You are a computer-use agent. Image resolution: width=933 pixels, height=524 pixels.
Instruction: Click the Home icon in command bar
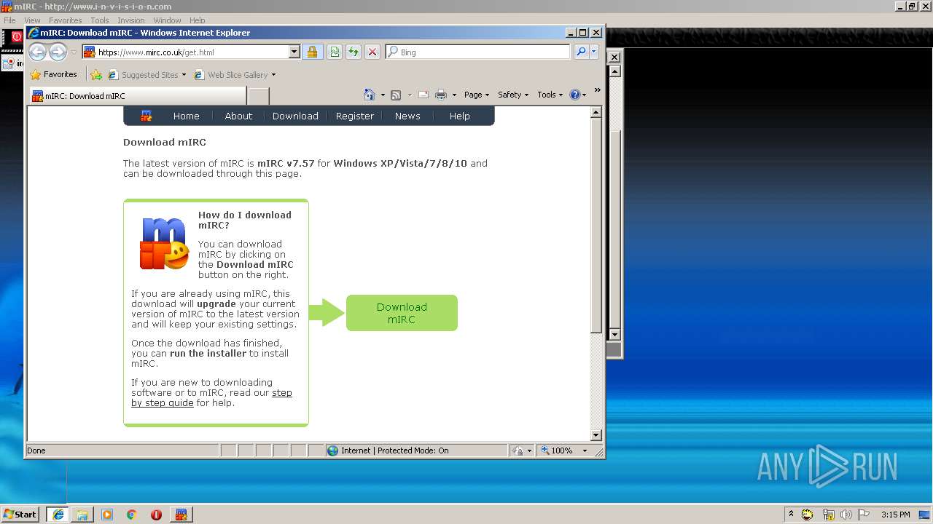(x=370, y=95)
